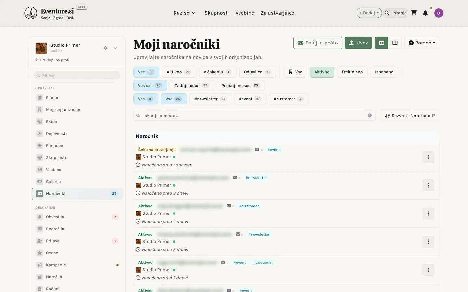Open Ponudbe sidebar item

(x=77, y=146)
